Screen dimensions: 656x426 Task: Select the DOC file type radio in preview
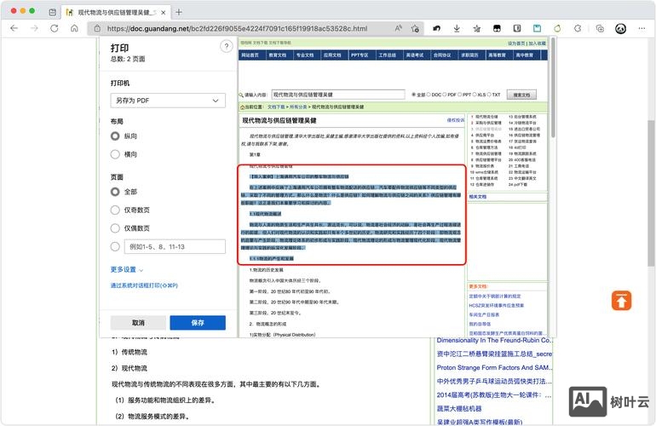(429, 95)
